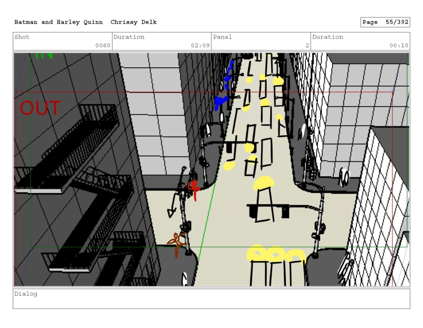Click the brown running figure sketch
Viewport: 423px width, 328px height.
[x=177, y=245]
